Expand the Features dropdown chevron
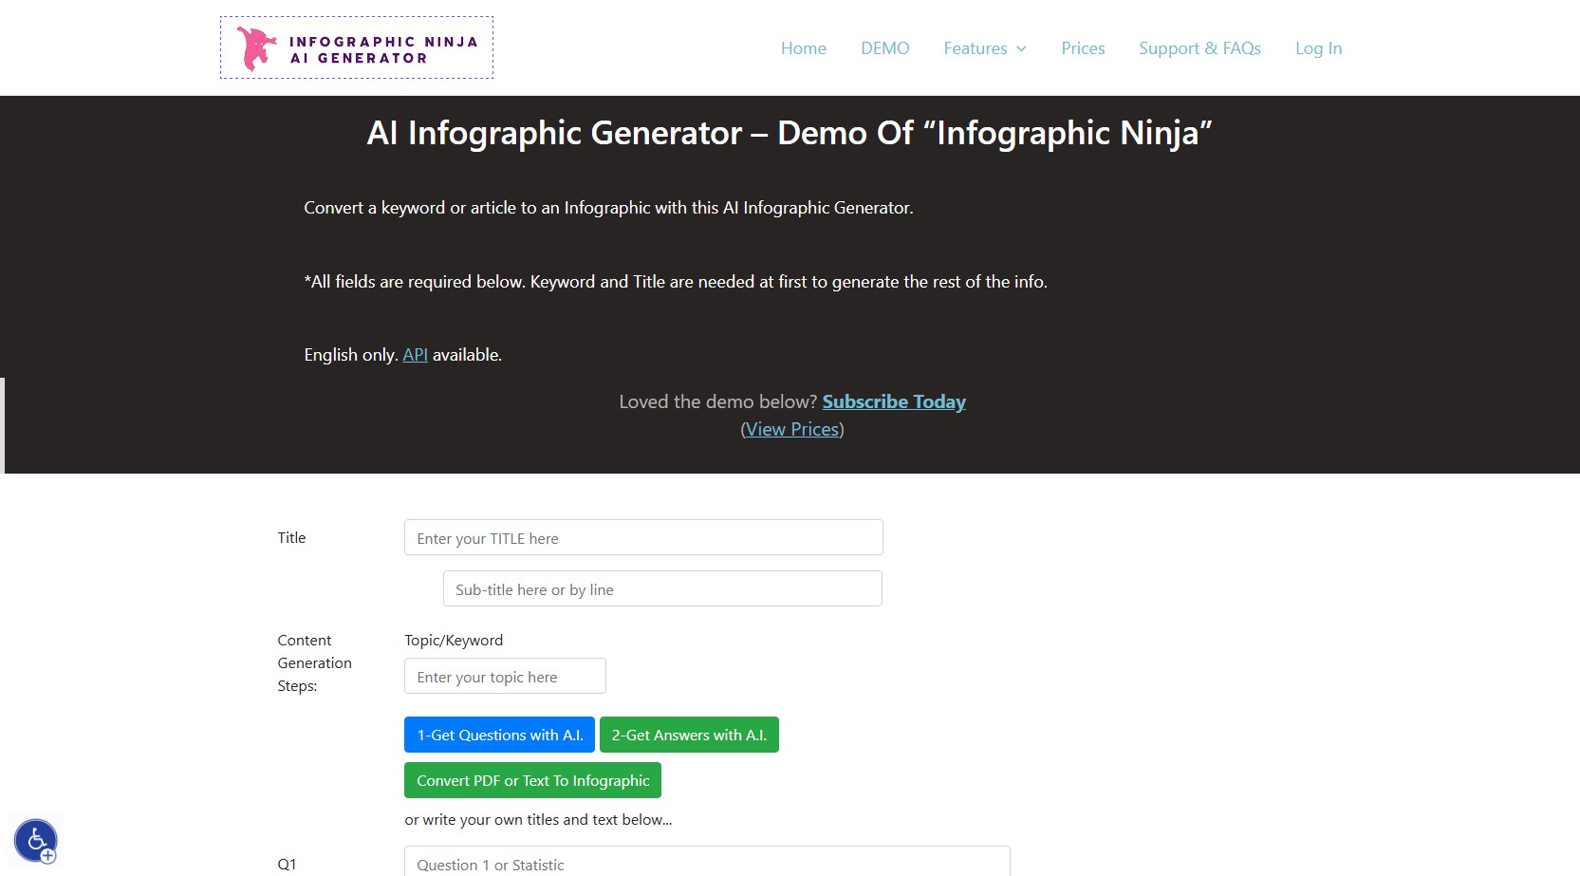 click(1022, 49)
